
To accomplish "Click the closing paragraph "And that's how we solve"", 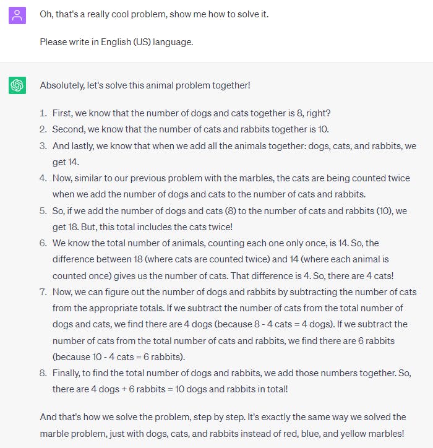I will (223, 416).
